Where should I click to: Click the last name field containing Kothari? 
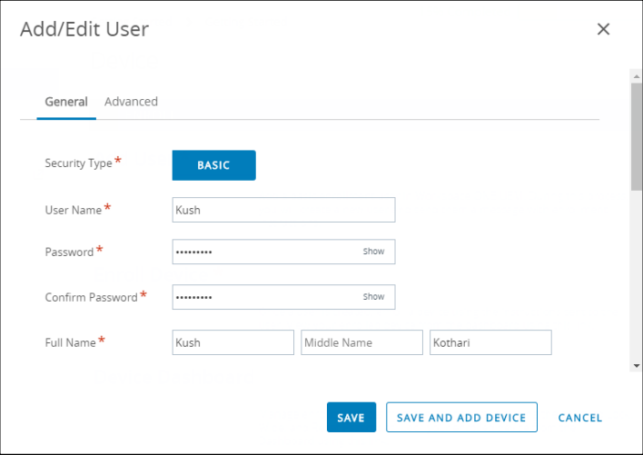[490, 342]
